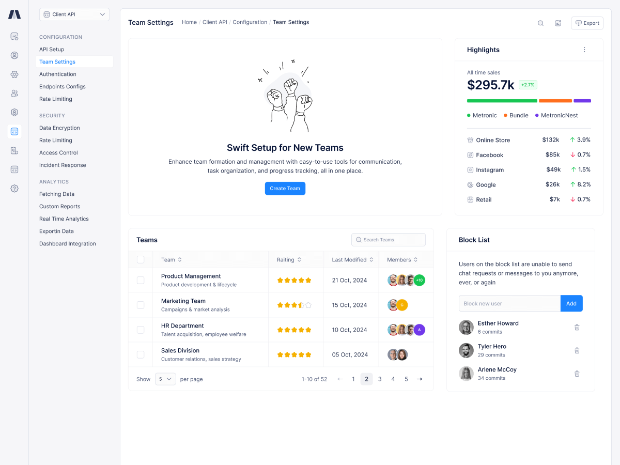Open the user profile icon in sidebar

pos(14,55)
